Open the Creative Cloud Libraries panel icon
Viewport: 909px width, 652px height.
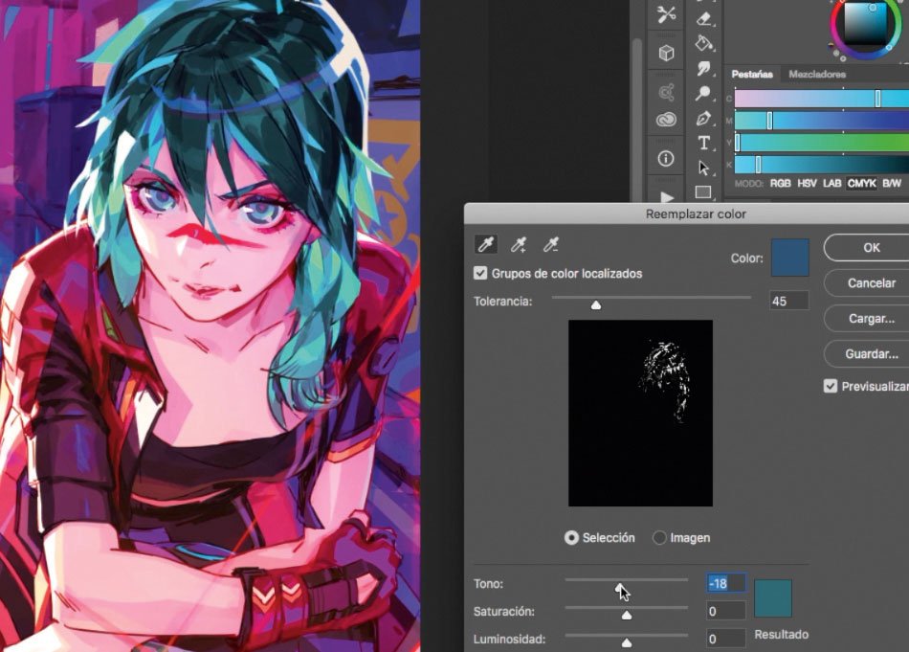[666, 120]
